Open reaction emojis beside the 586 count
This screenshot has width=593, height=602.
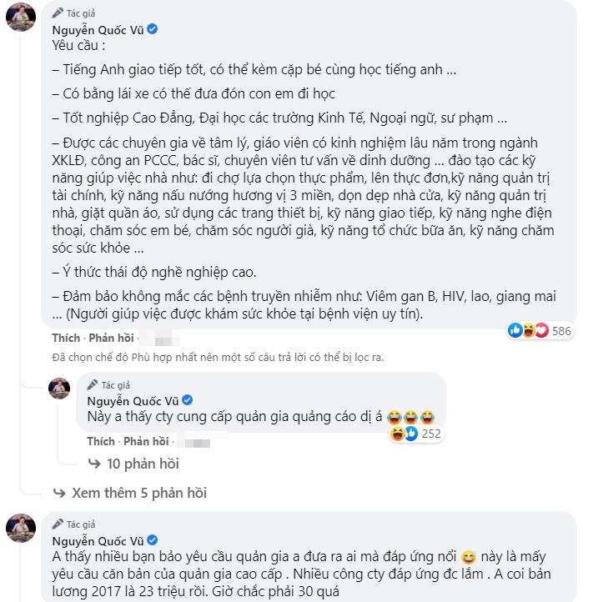point(528,331)
